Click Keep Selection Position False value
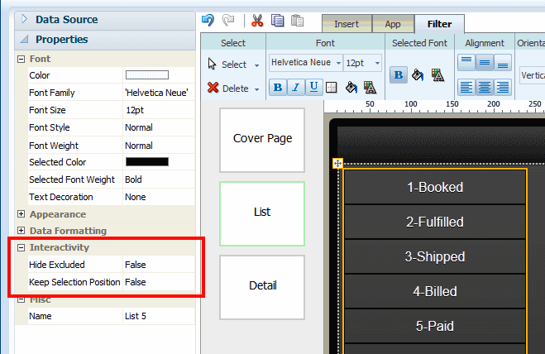 click(x=159, y=282)
